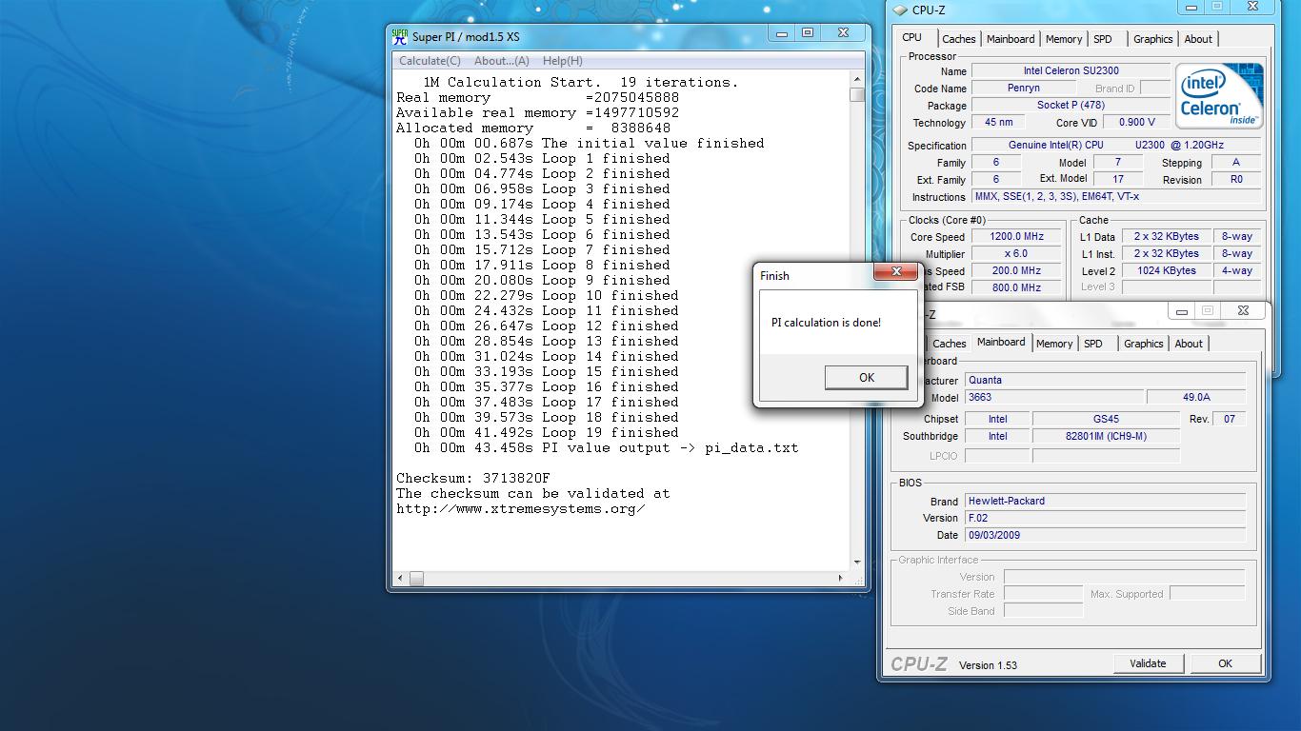Click the 'Allocated memory = 8388648' line
The width and height of the screenshot is (1301, 731).
tap(533, 128)
